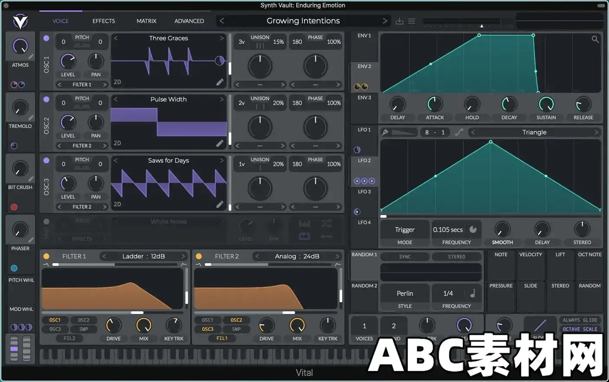Image resolution: width=609 pixels, height=382 pixels.
Task: Open the MATRIX tab
Action: coord(146,21)
